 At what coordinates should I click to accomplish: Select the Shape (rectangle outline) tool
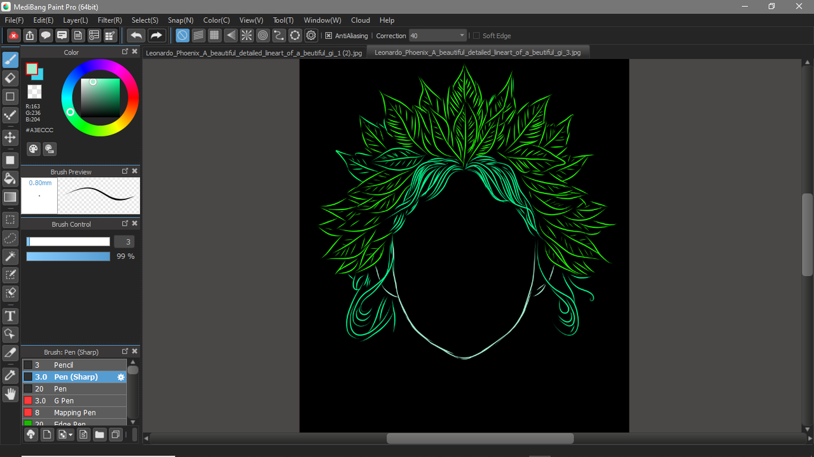point(10,96)
